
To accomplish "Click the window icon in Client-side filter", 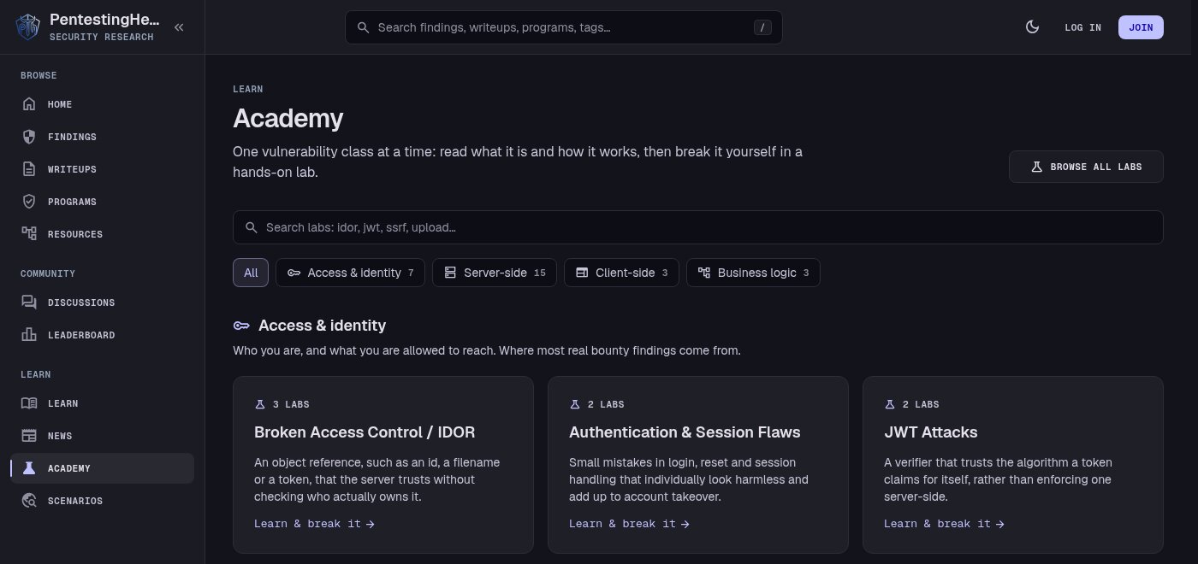I will click(x=582, y=273).
